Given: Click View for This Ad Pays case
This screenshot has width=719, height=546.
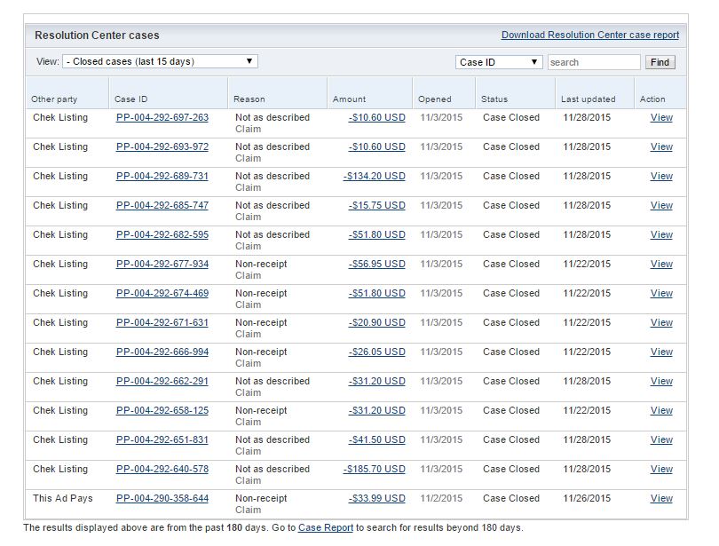Looking at the screenshot, I should tap(661, 498).
